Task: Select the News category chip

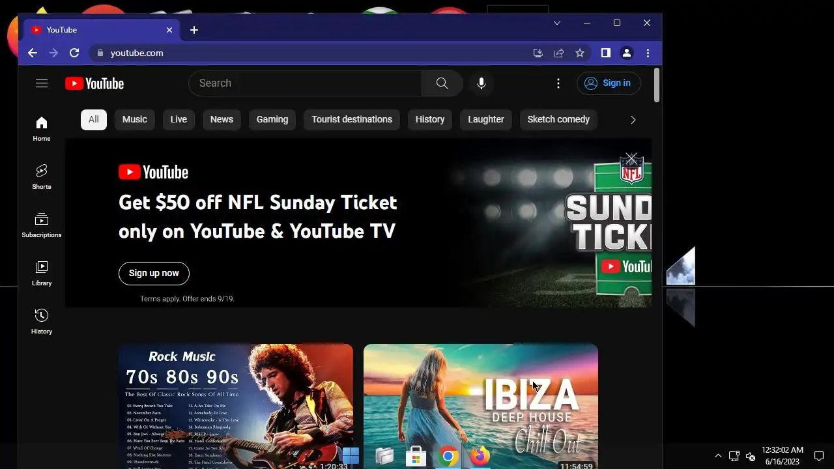Action: pos(222,119)
